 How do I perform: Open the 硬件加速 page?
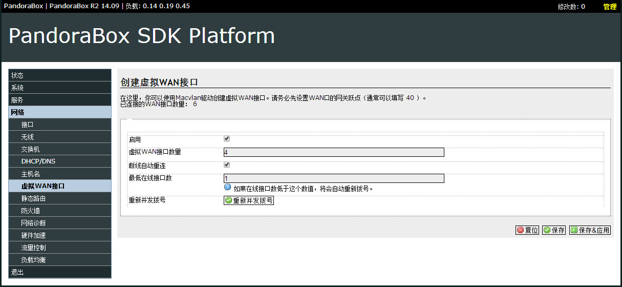pyautogui.click(x=60, y=235)
